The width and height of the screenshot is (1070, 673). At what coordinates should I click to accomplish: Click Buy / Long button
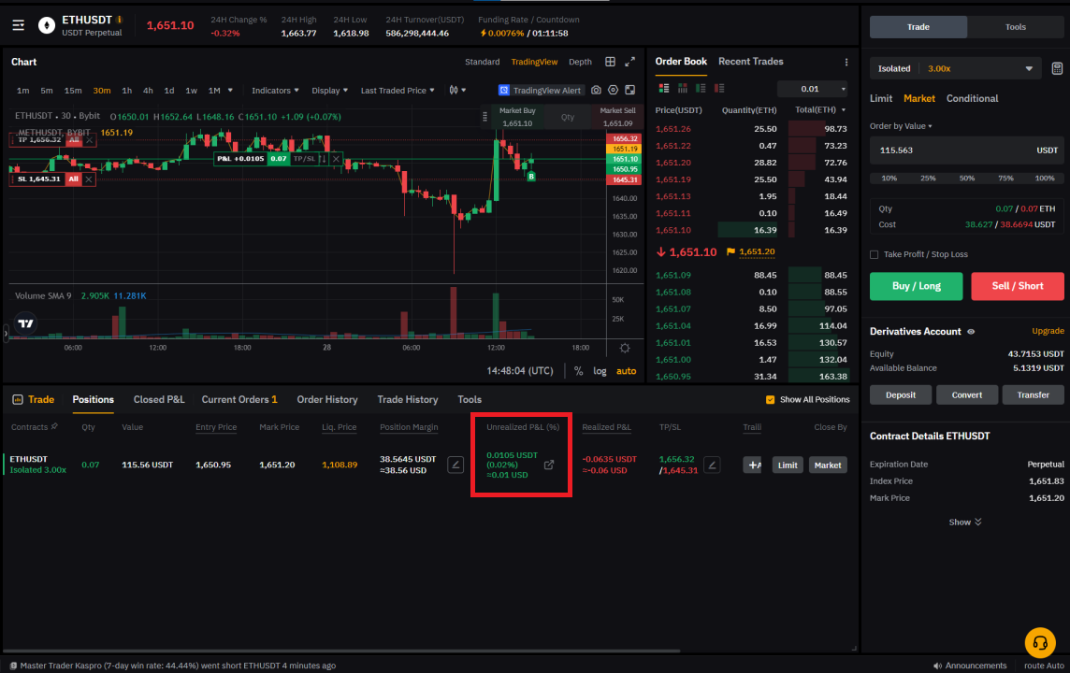click(916, 286)
